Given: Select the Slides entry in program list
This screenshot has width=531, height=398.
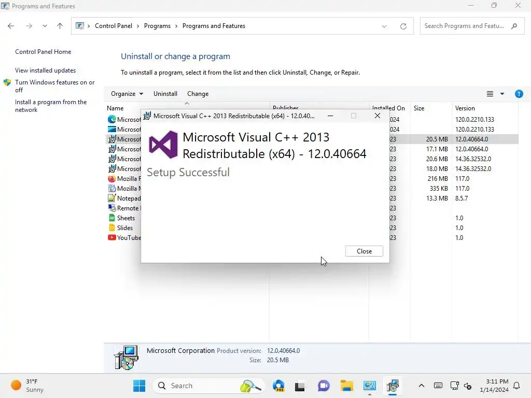Looking at the screenshot, I should [x=124, y=228].
